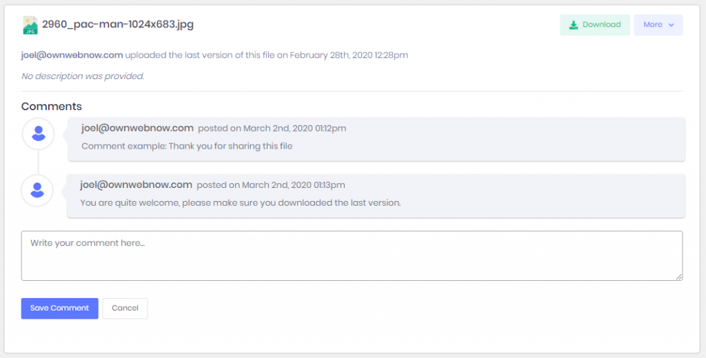This screenshot has height=358, width=706.
Task: Select the 'You are quite welcome' comment text
Action: [x=241, y=203]
